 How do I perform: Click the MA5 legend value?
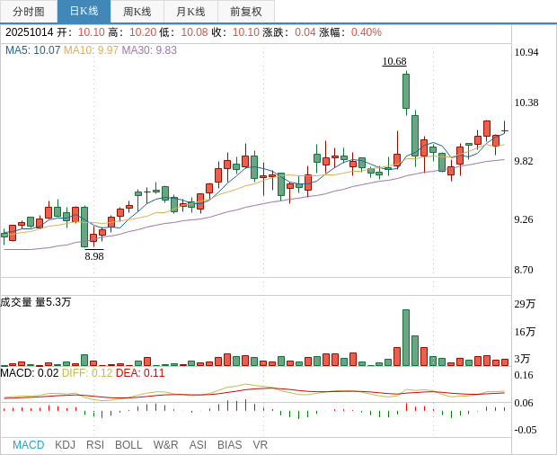32,50
